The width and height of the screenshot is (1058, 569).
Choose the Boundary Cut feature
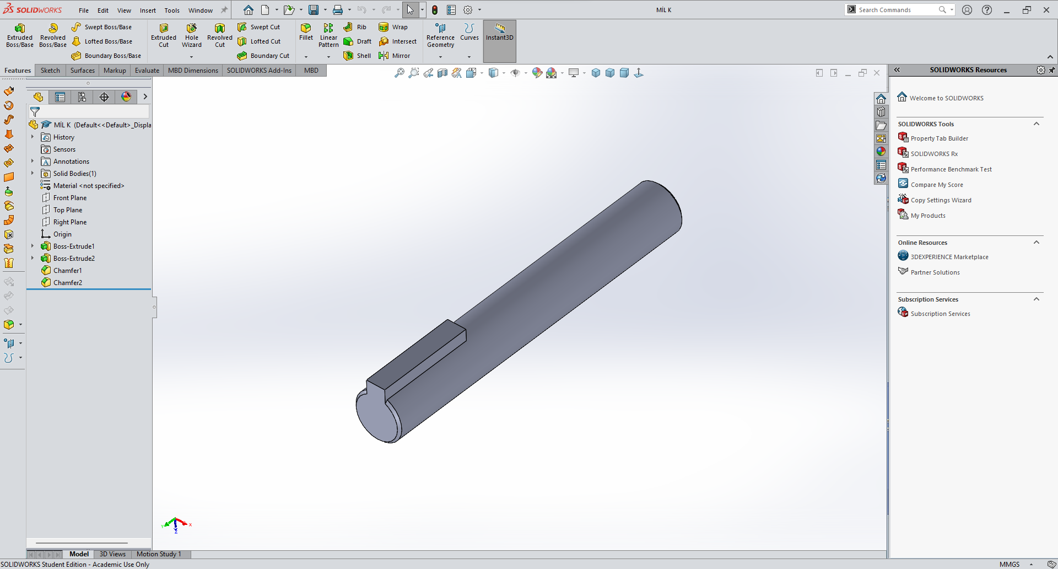263,56
